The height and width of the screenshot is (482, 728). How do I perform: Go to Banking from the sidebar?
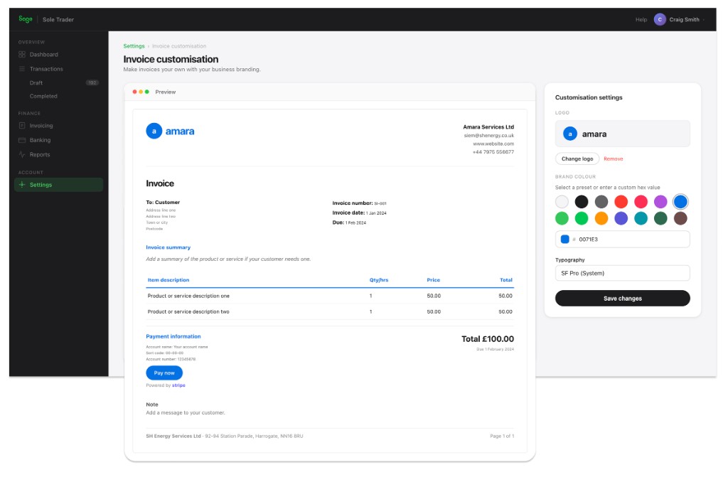pos(41,140)
